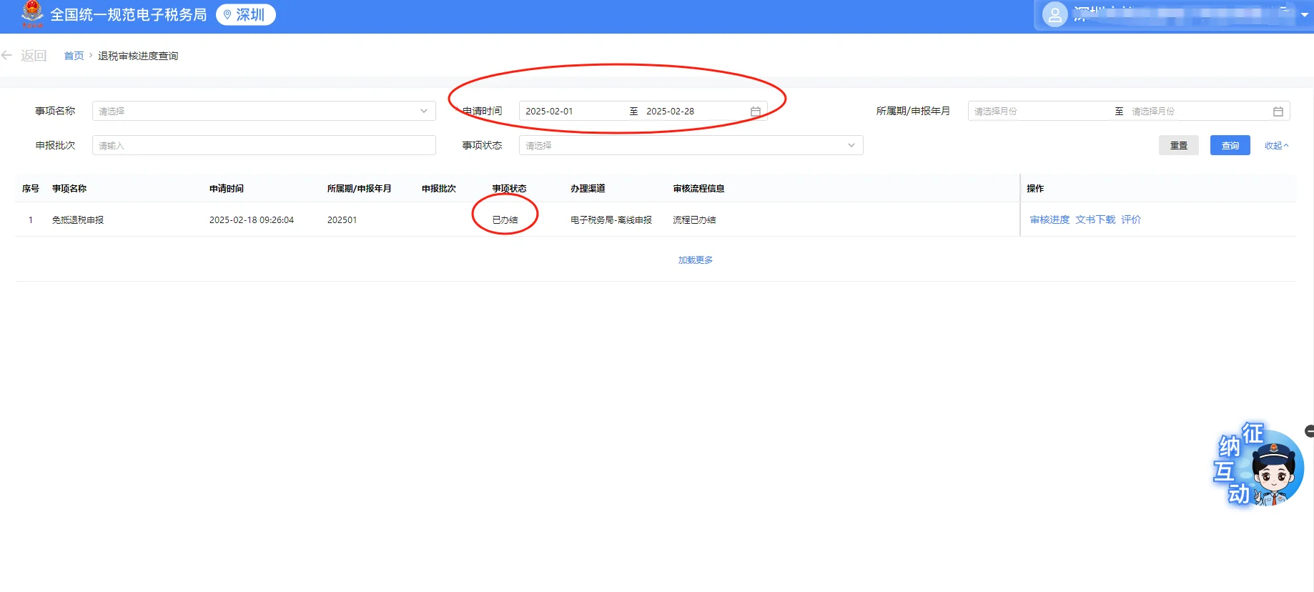The width and height of the screenshot is (1314, 592).
Task: Click the 评价 link
Action: [1131, 219]
